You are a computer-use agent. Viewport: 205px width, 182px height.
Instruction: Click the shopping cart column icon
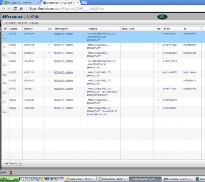click(5, 29)
